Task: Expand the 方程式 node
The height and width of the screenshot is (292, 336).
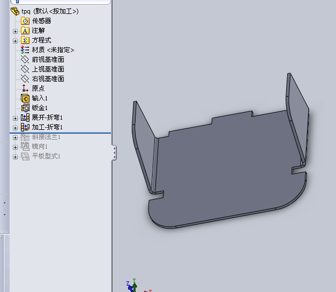Action: click(15, 41)
